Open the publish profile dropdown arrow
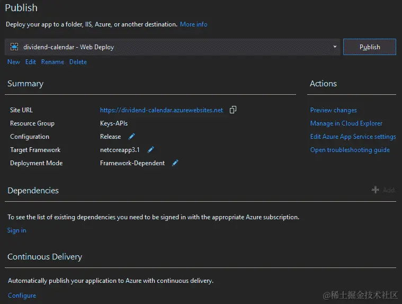This screenshot has width=402, height=304. coord(335,47)
